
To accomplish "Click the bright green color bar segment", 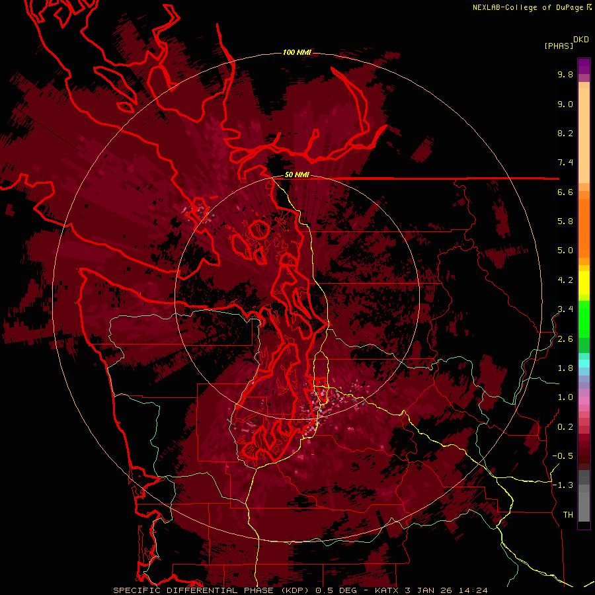I will click(584, 319).
